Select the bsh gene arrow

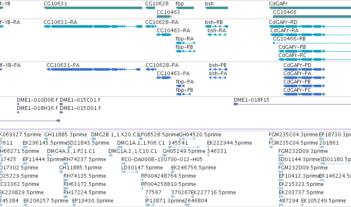(217, 8)
